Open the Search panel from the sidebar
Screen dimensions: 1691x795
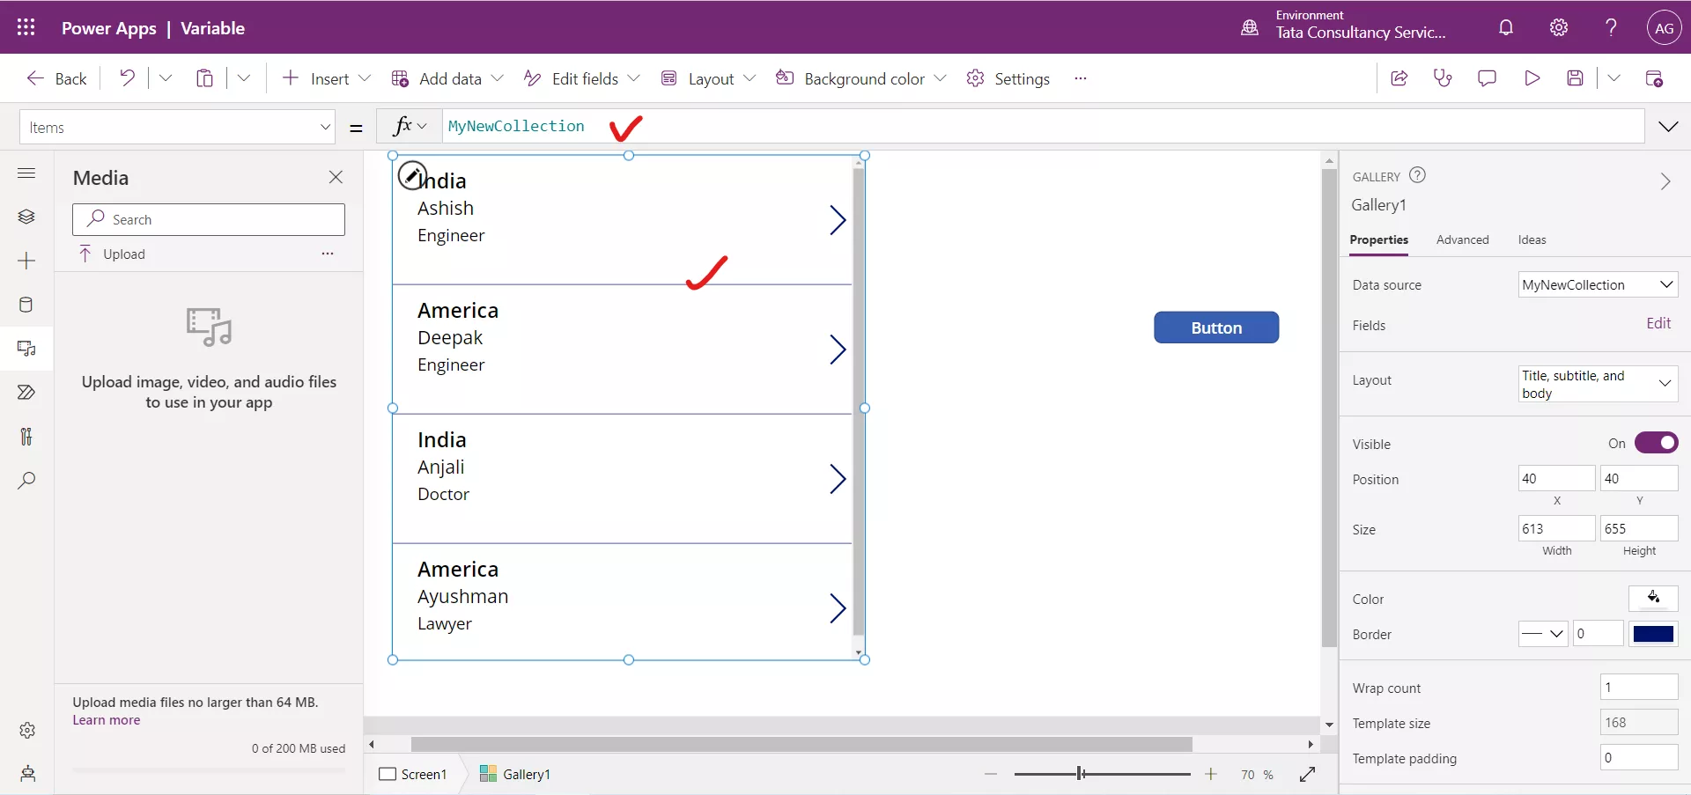(26, 481)
